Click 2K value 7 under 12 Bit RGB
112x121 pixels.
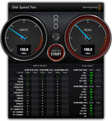pos(91,116)
